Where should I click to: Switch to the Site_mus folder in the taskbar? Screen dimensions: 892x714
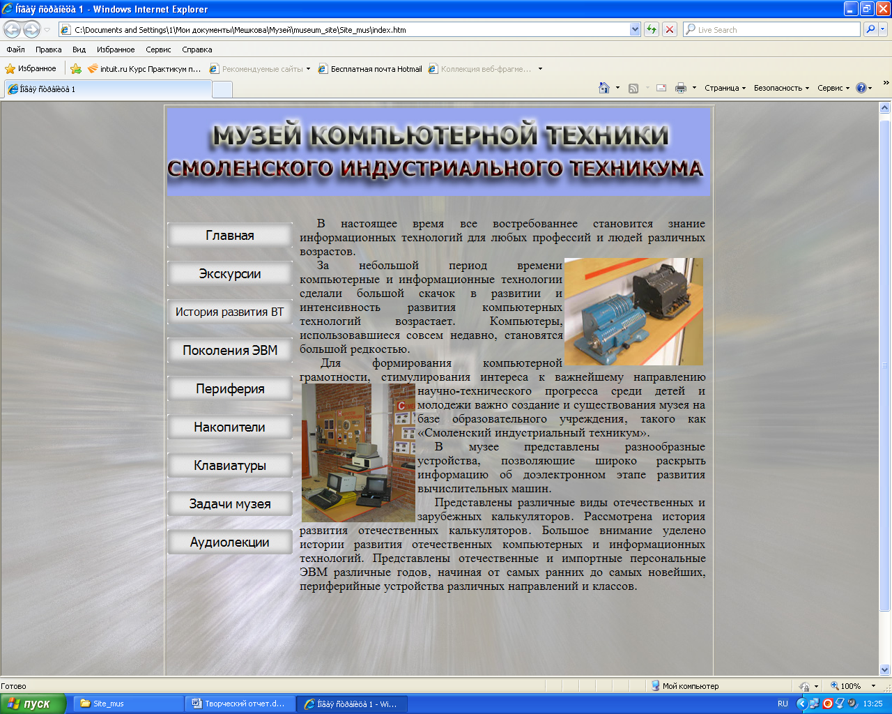129,704
